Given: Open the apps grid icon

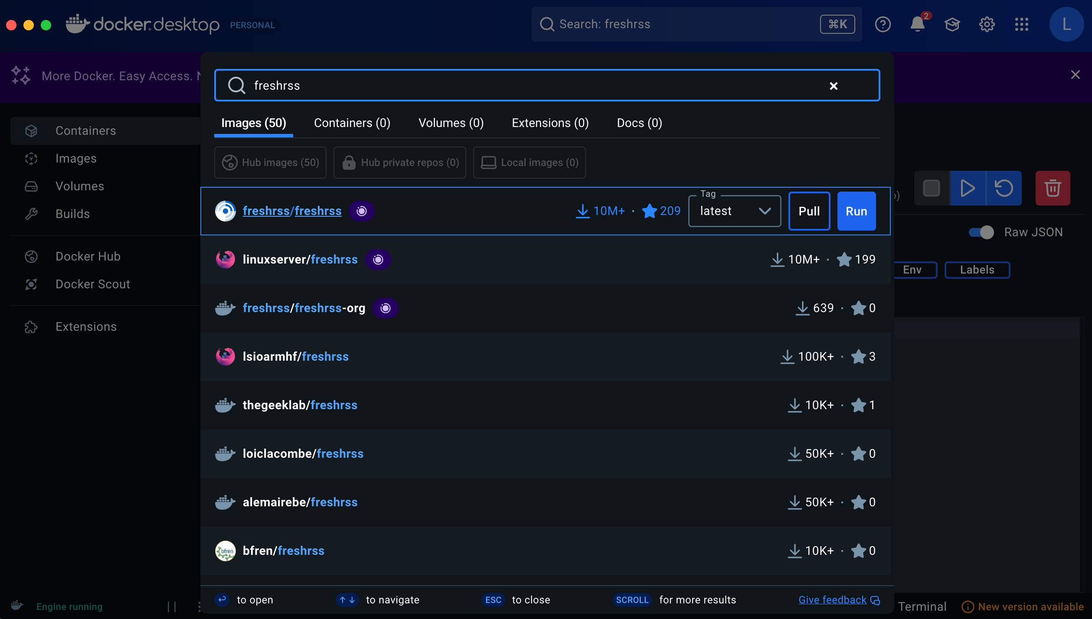Looking at the screenshot, I should pos(1021,24).
